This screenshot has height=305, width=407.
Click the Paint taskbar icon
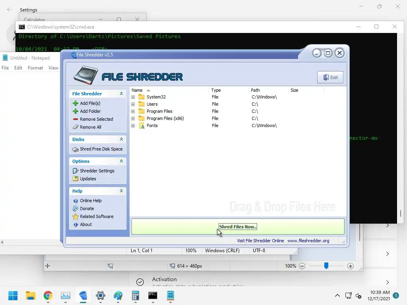(x=118, y=295)
